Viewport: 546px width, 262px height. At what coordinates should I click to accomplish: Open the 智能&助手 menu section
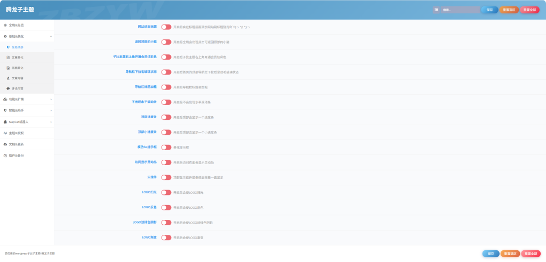tap(17, 110)
